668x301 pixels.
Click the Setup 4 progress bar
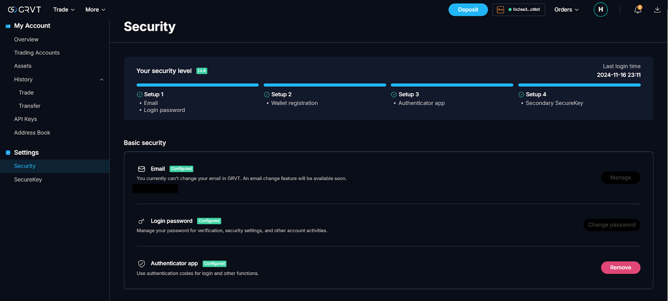[579, 85]
